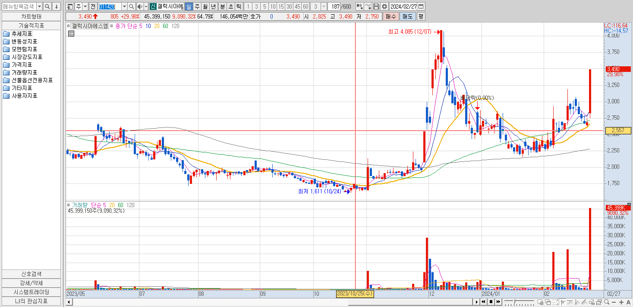The width and height of the screenshot is (633, 307).
Task: Add an indicator with the line-plus icon
Action: coord(368,6)
